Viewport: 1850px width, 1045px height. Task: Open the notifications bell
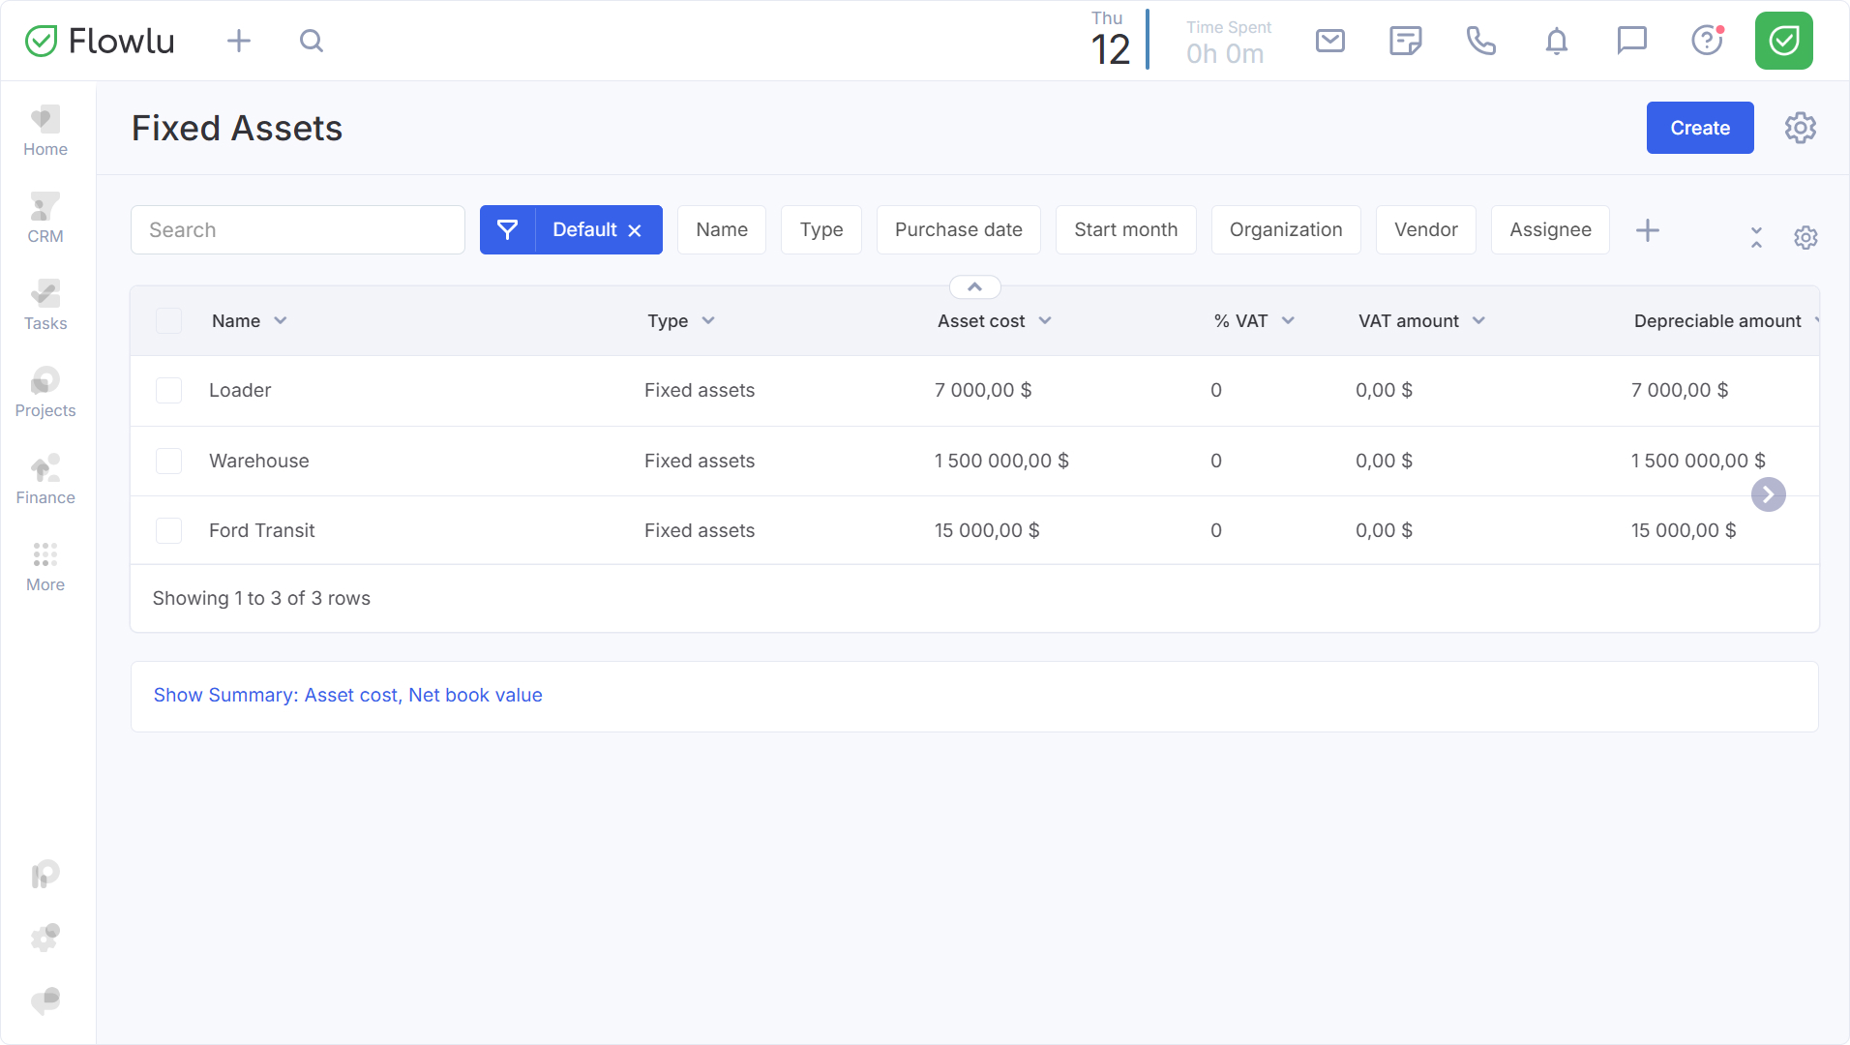pyautogui.click(x=1556, y=41)
